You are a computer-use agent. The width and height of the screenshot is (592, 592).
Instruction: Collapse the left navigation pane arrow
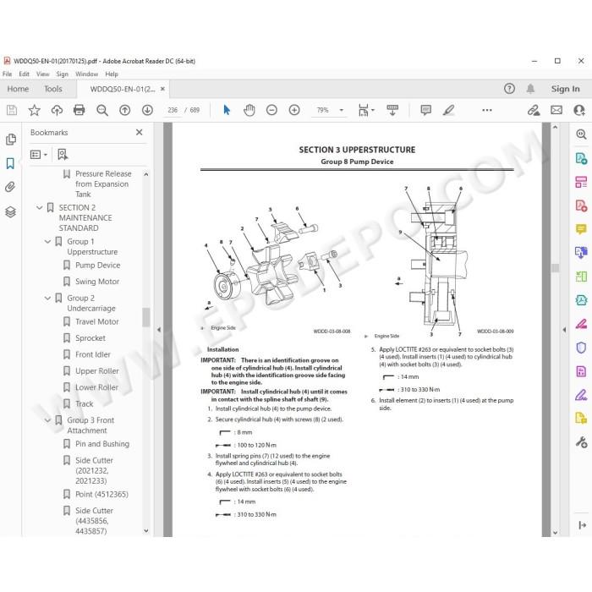[x=159, y=330]
